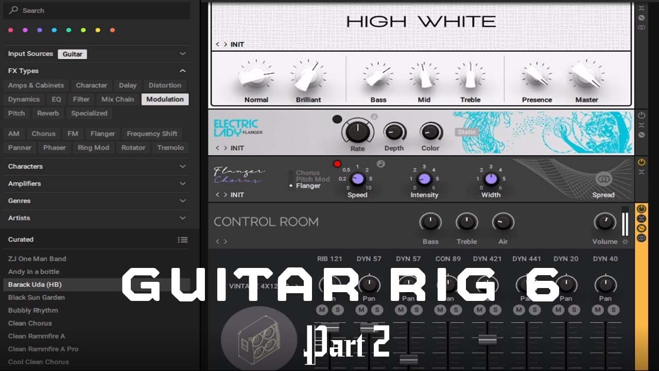The width and height of the screenshot is (659, 371).
Task: Click the preset Search field
Action: [97, 10]
